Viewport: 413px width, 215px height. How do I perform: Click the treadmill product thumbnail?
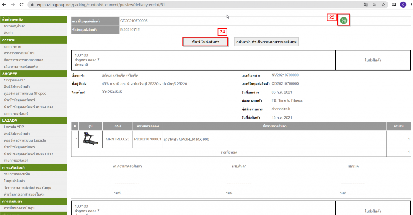tap(90, 139)
